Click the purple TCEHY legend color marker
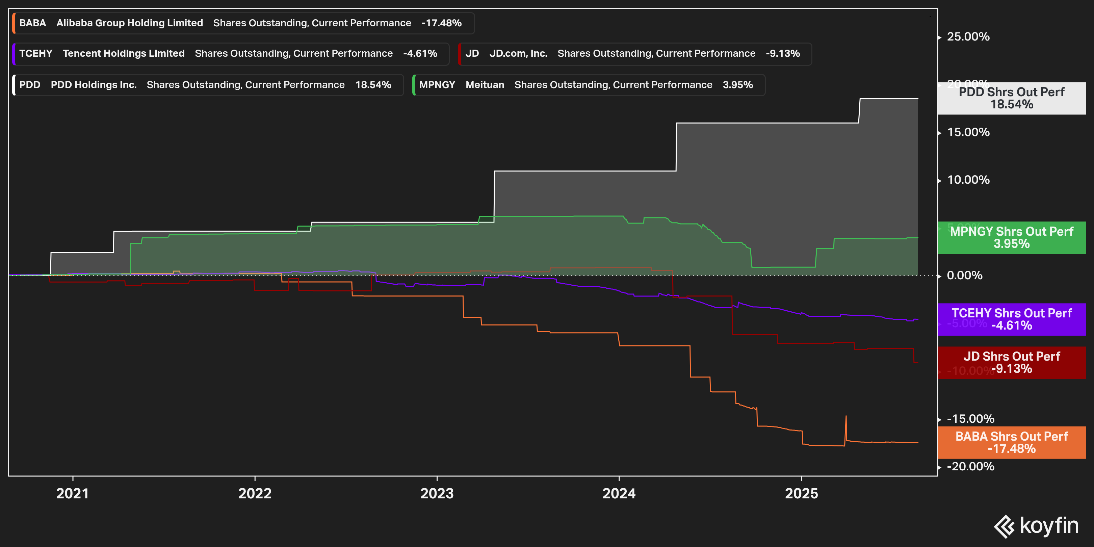 click(14, 53)
